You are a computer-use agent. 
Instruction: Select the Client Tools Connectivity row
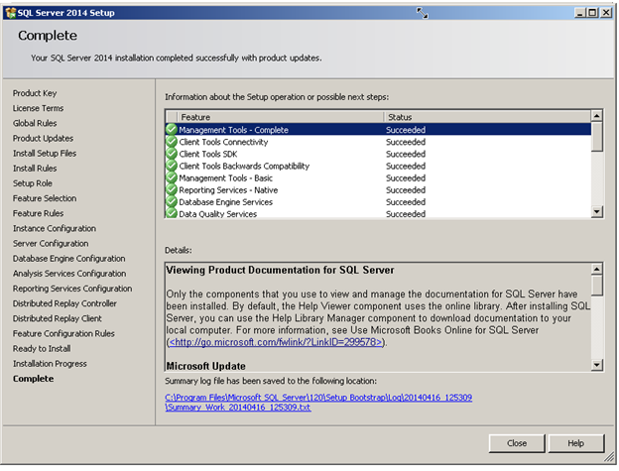coord(378,142)
